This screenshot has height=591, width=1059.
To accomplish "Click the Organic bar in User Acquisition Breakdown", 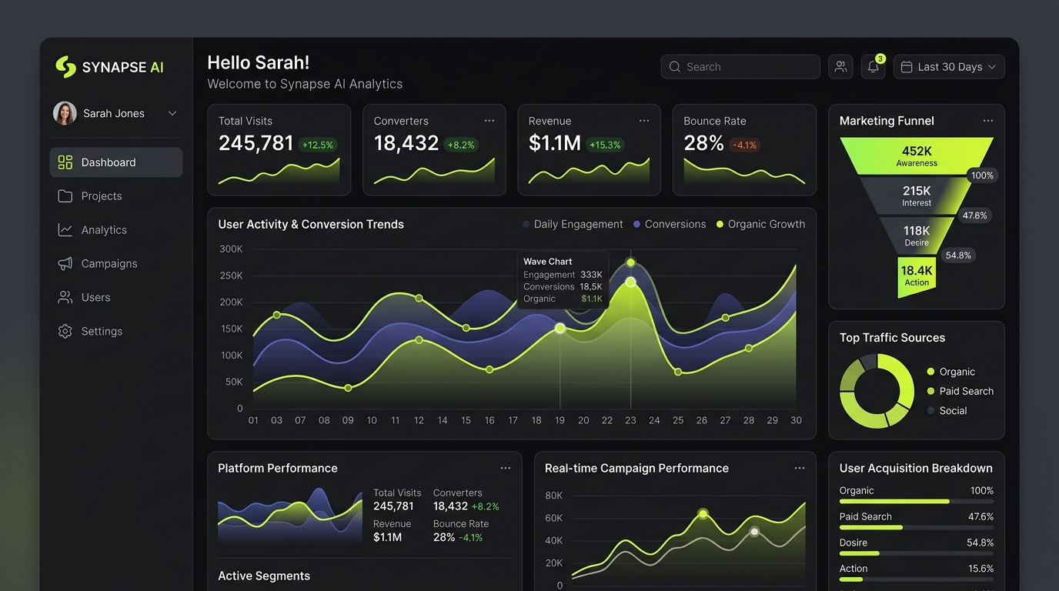I will tap(917, 501).
